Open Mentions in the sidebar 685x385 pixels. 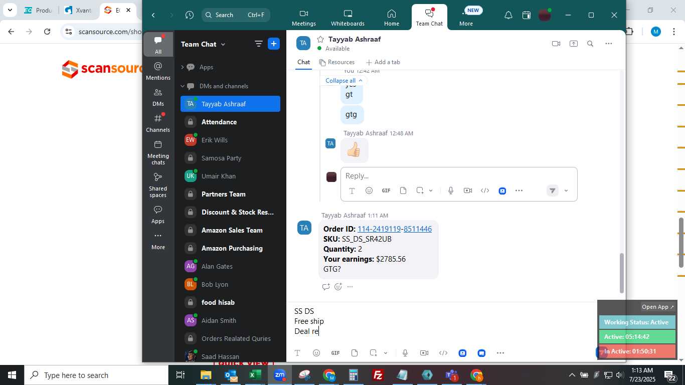[158, 71]
